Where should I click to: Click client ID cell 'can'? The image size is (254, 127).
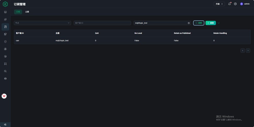pos(18,41)
